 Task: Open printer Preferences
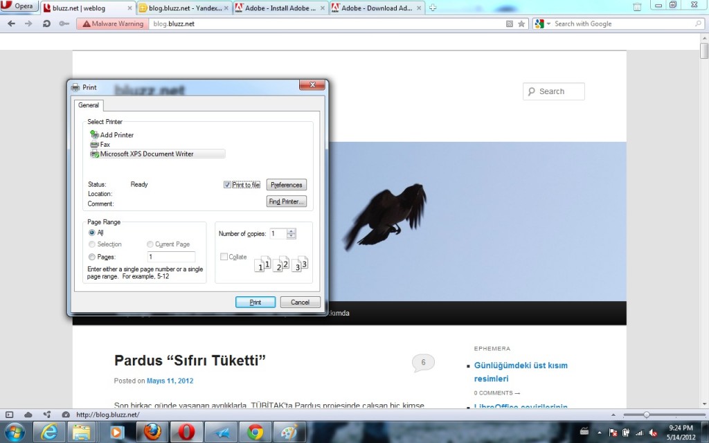286,185
